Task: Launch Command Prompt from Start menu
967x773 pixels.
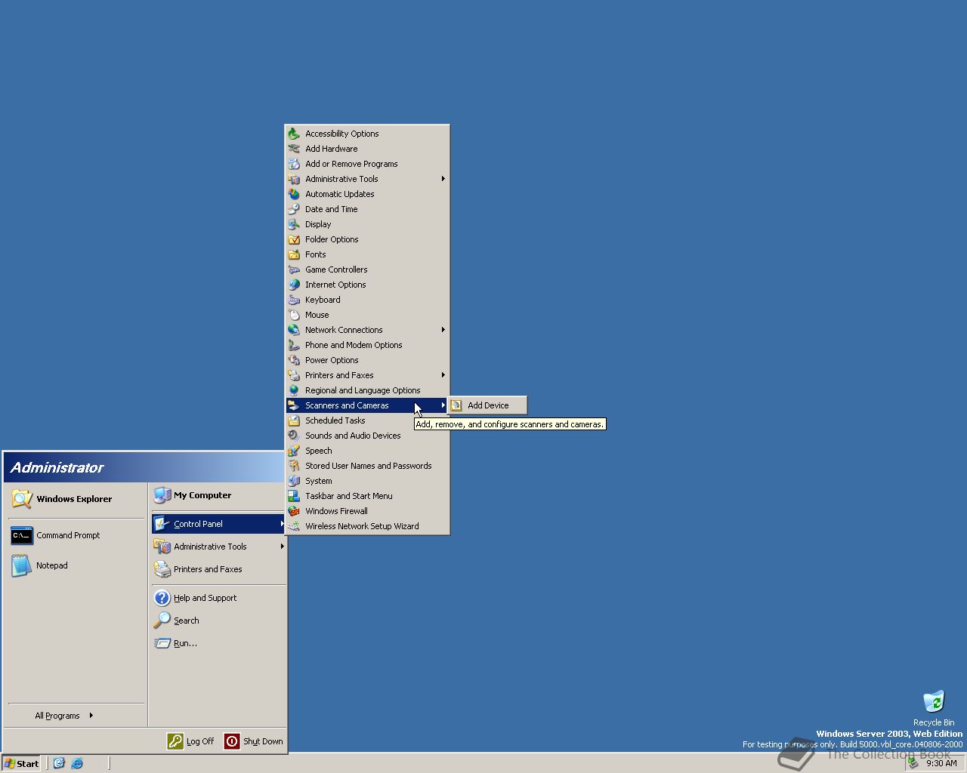Action: [x=76, y=535]
